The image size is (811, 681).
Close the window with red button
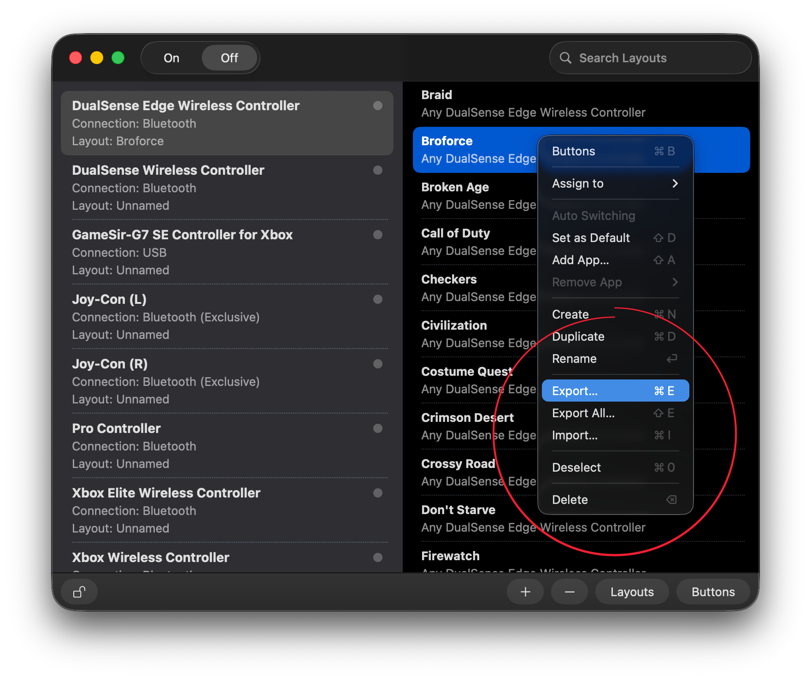tap(76, 58)
